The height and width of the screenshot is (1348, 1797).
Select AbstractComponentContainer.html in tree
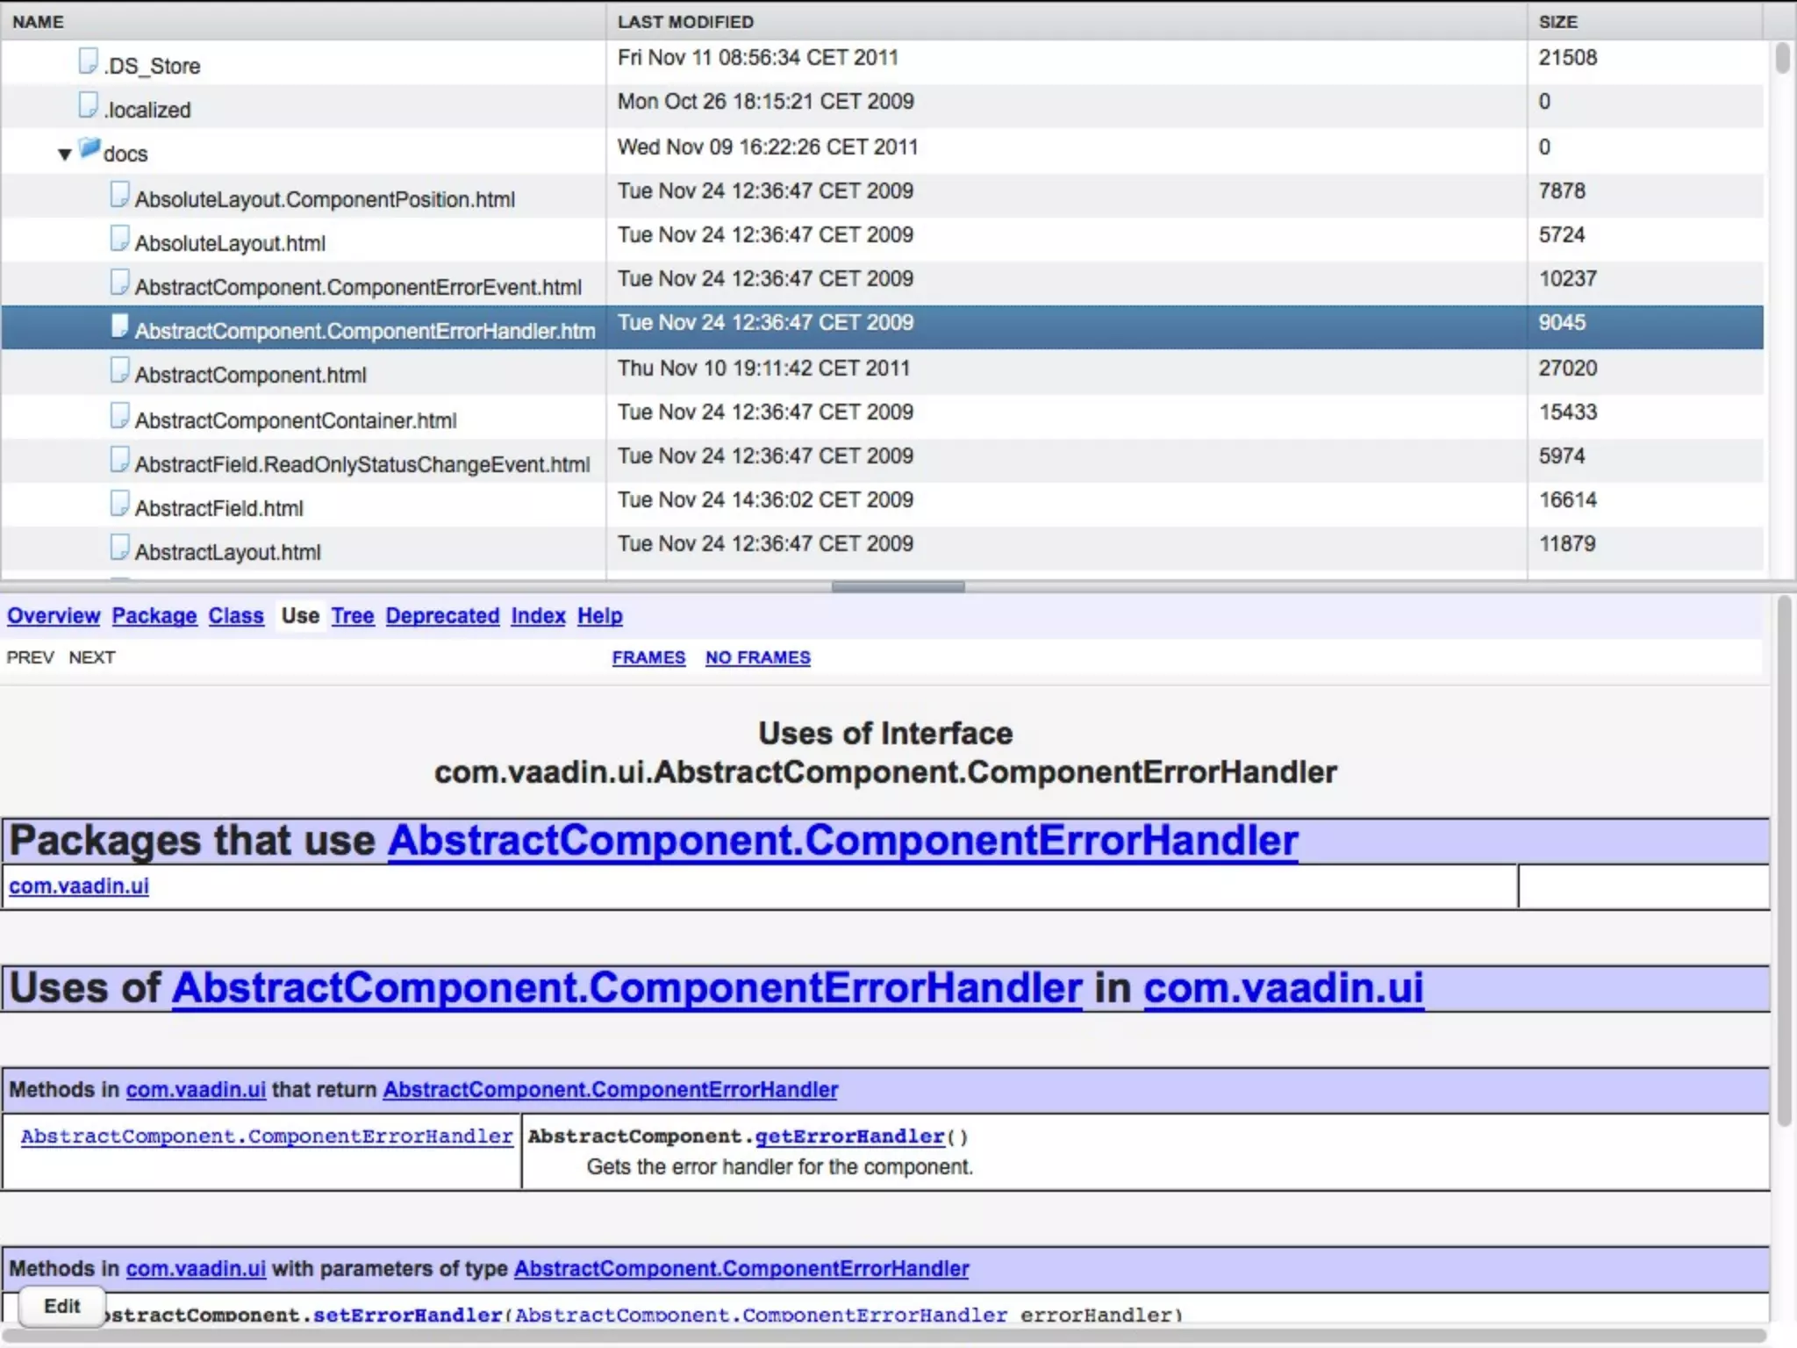296,420
